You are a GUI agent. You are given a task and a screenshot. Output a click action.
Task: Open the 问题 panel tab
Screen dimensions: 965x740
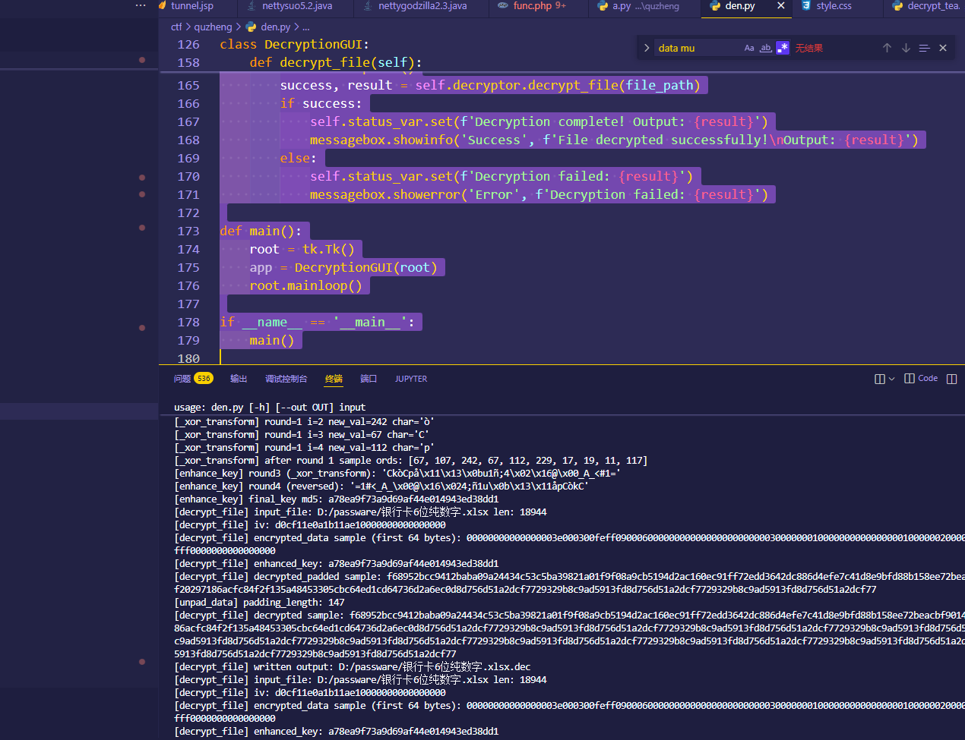tap(182, 379)
